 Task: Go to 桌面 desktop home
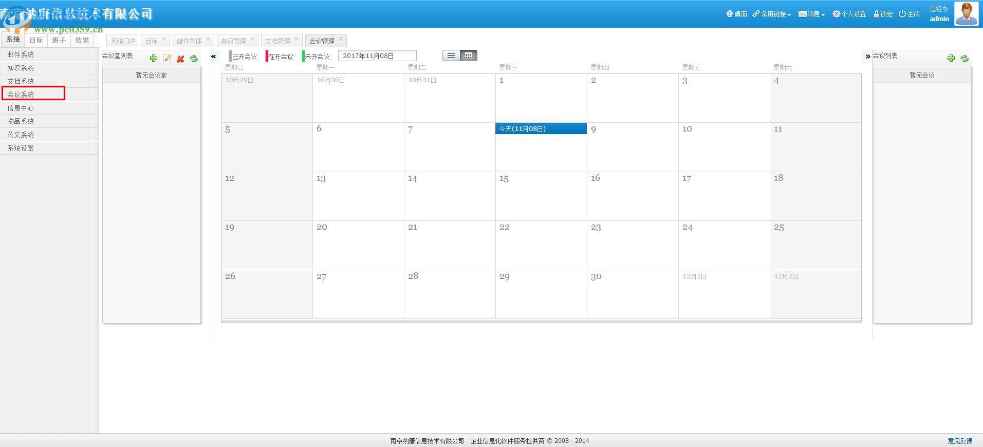pos(736,14)
